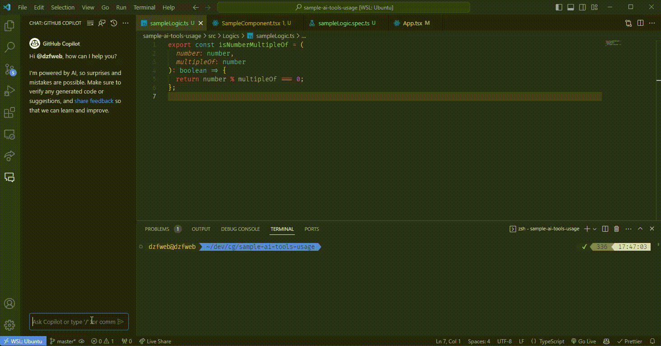Open editor more actions ellipsis
This screenshot has width=661, height=346.
pyautogui.click(x=652, y=23)
